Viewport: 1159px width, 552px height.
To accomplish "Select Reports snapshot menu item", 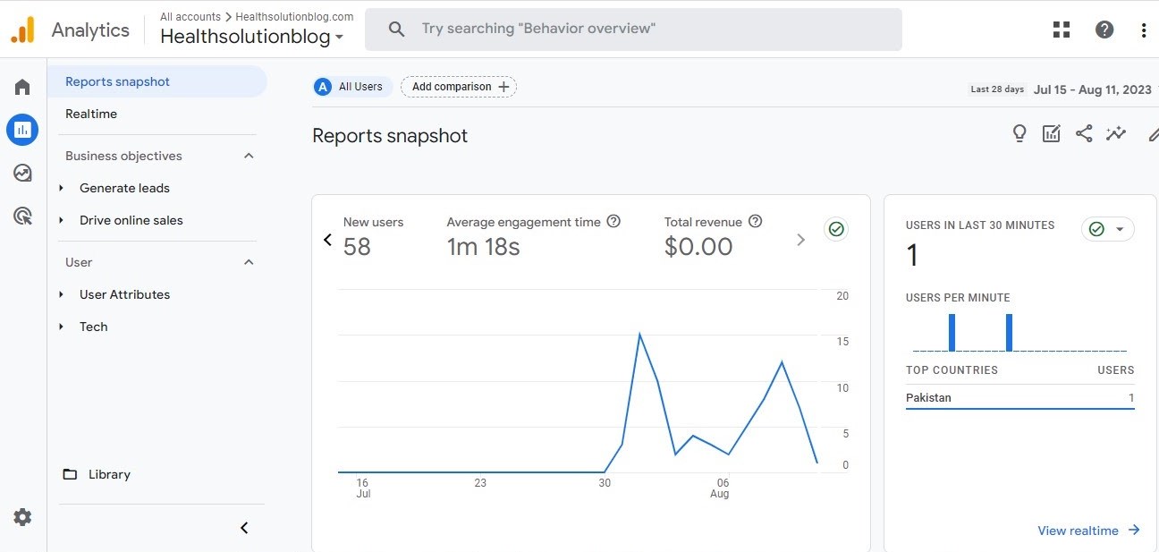I will pyautogui.click(x=157, y=81).
